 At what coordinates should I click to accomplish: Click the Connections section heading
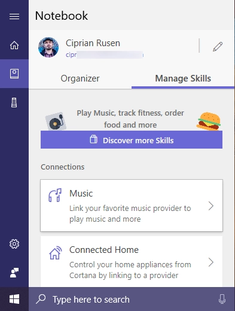coord(63,167)
